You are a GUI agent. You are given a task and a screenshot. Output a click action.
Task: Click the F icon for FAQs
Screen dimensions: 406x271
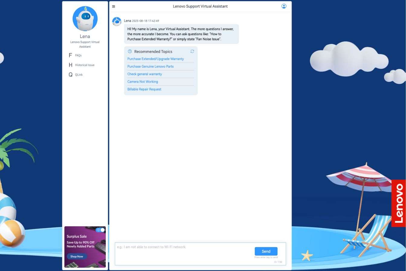coord(70,55)
